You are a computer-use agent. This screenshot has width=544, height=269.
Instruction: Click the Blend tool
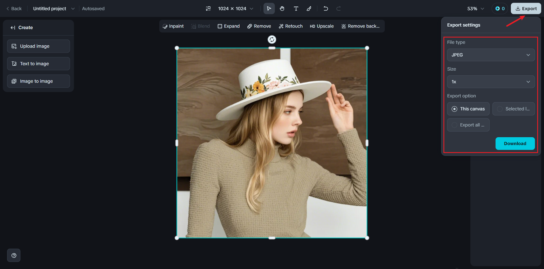201,26
